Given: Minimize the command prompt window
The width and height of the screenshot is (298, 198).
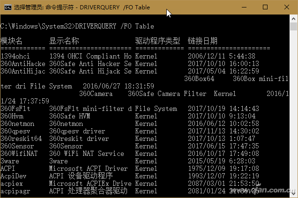Looking at the screenshot, I should pyautogui.click(x=244, y=7).
